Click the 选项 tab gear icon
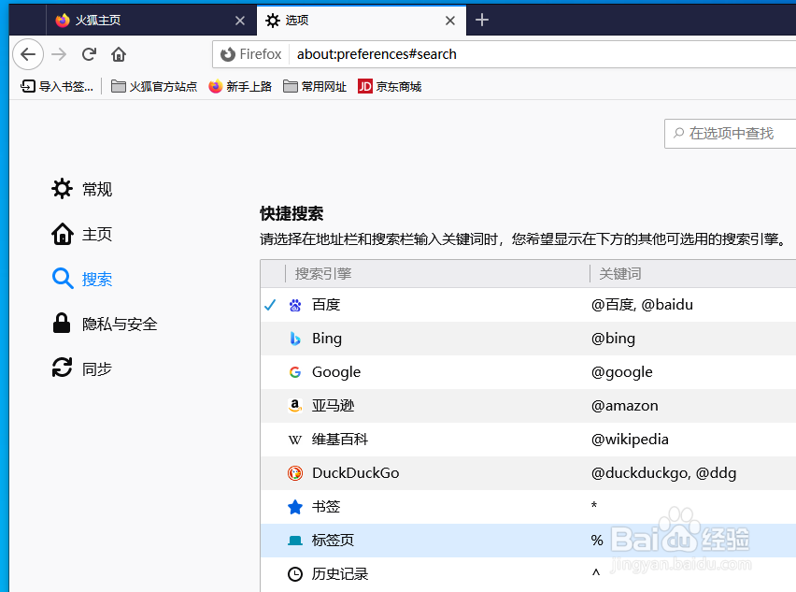 273,21
